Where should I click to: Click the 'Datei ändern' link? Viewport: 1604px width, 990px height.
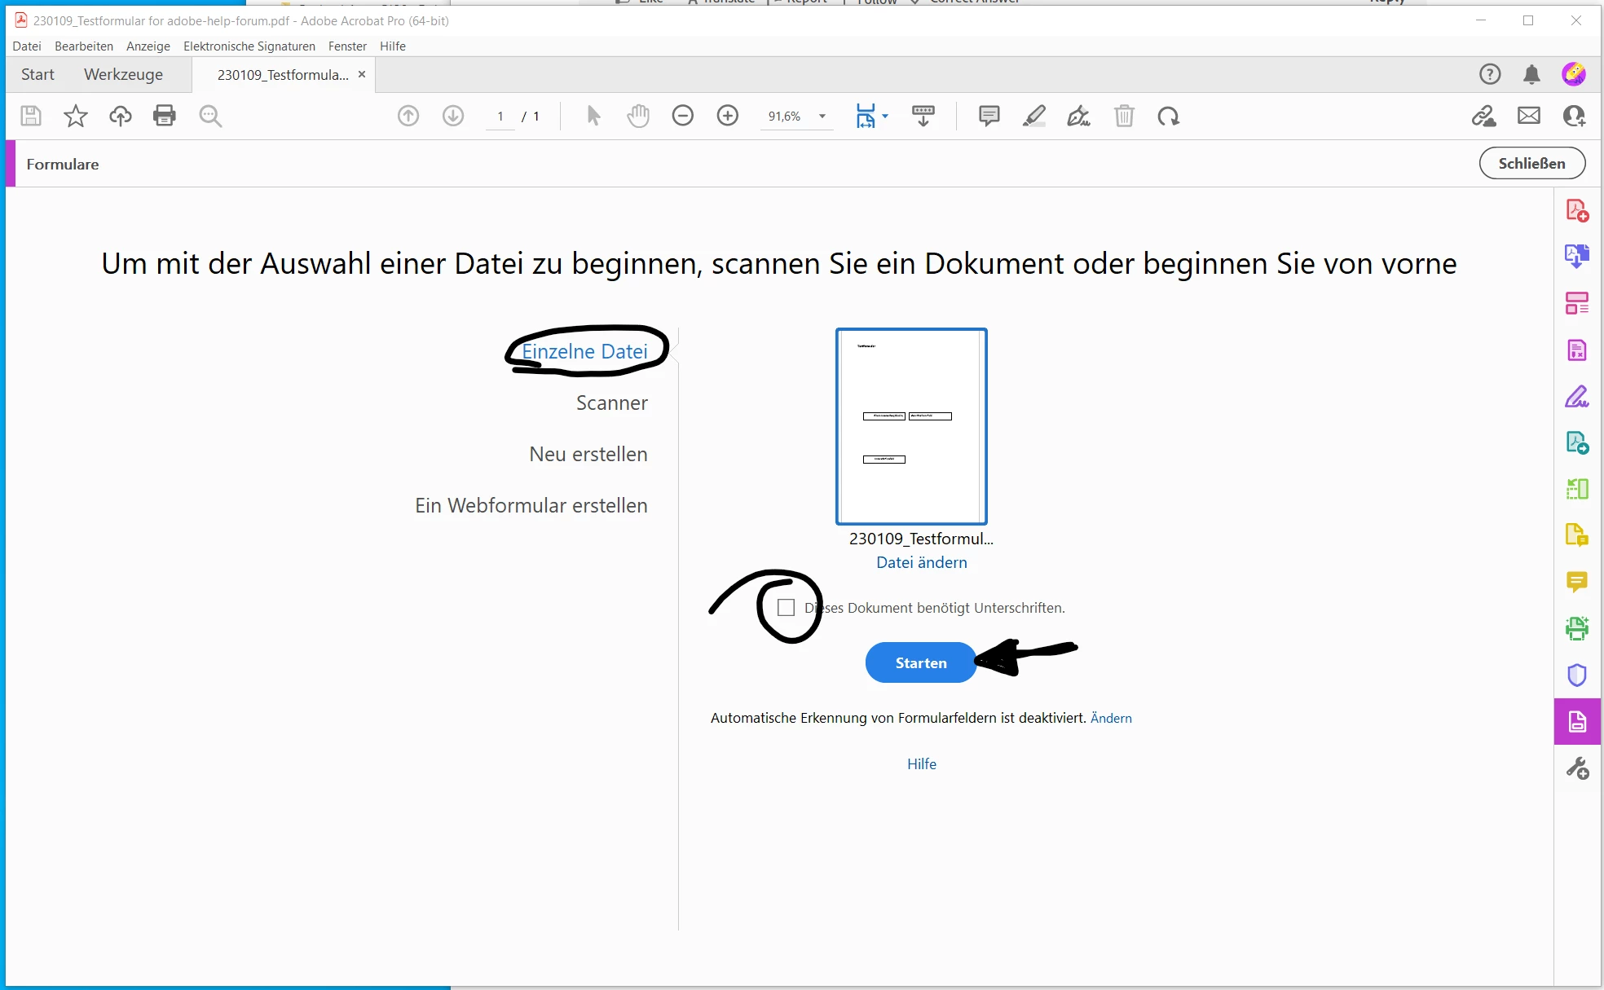click(921, 562)
